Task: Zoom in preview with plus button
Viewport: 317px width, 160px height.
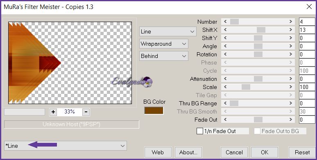Action: 53,112
